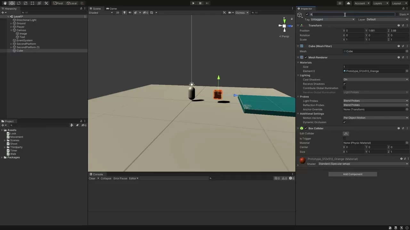Disable the Mesh Renderer component checkbox
Image resolution: width=410 pixels, height=230 pixels.
306,57
